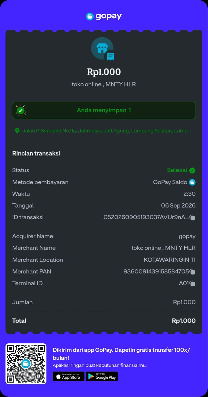Open the Jalan P. Senopati address link

(106, 131)
